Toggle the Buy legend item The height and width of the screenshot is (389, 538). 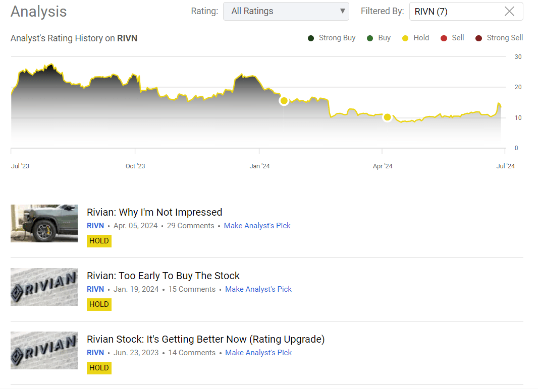[380, 38]
